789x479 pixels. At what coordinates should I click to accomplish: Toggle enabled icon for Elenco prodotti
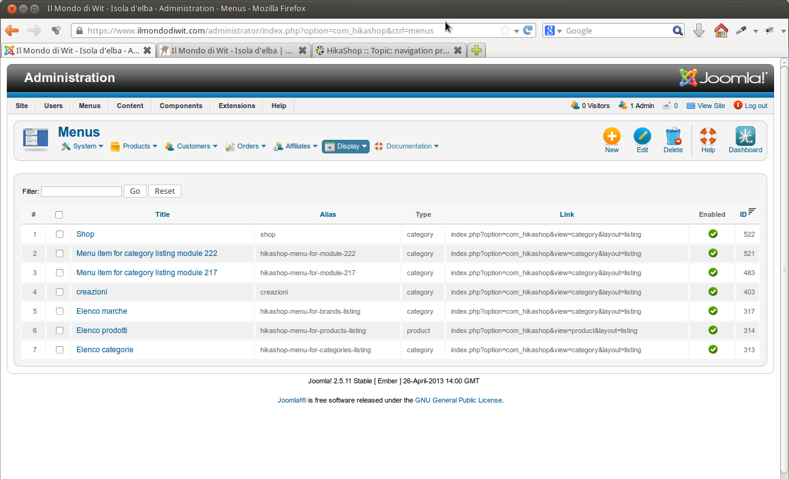point(713,330)
